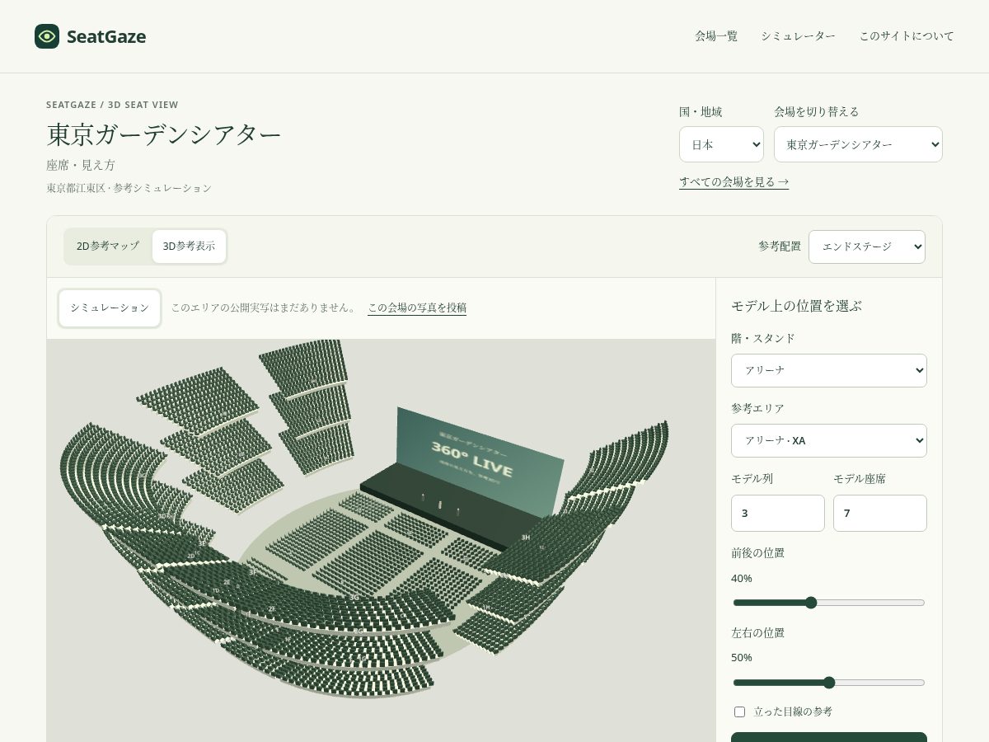
Task: Click the 前後の位置 slider handle
Action: point(810,603)
